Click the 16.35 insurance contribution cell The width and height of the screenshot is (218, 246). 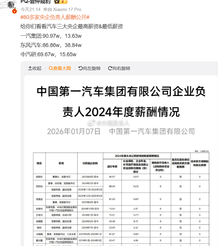click(136, 187)
